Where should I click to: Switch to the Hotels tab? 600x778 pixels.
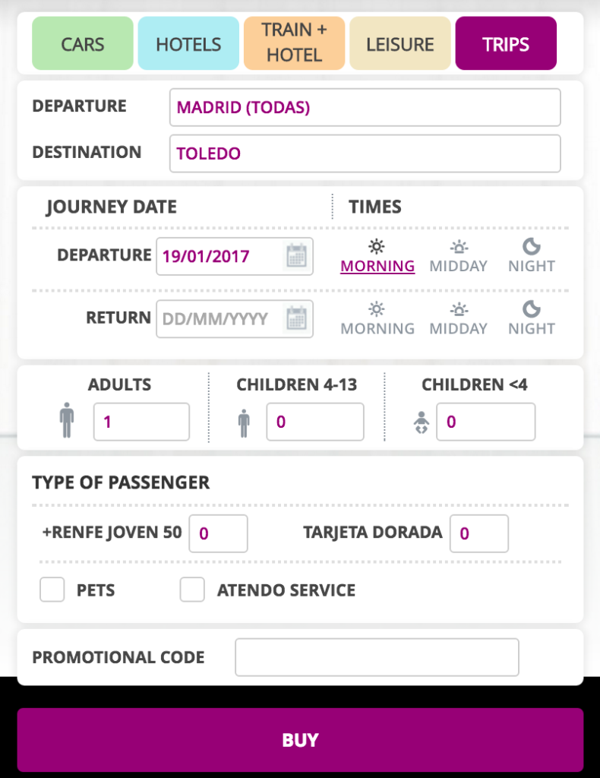(188, 43)
